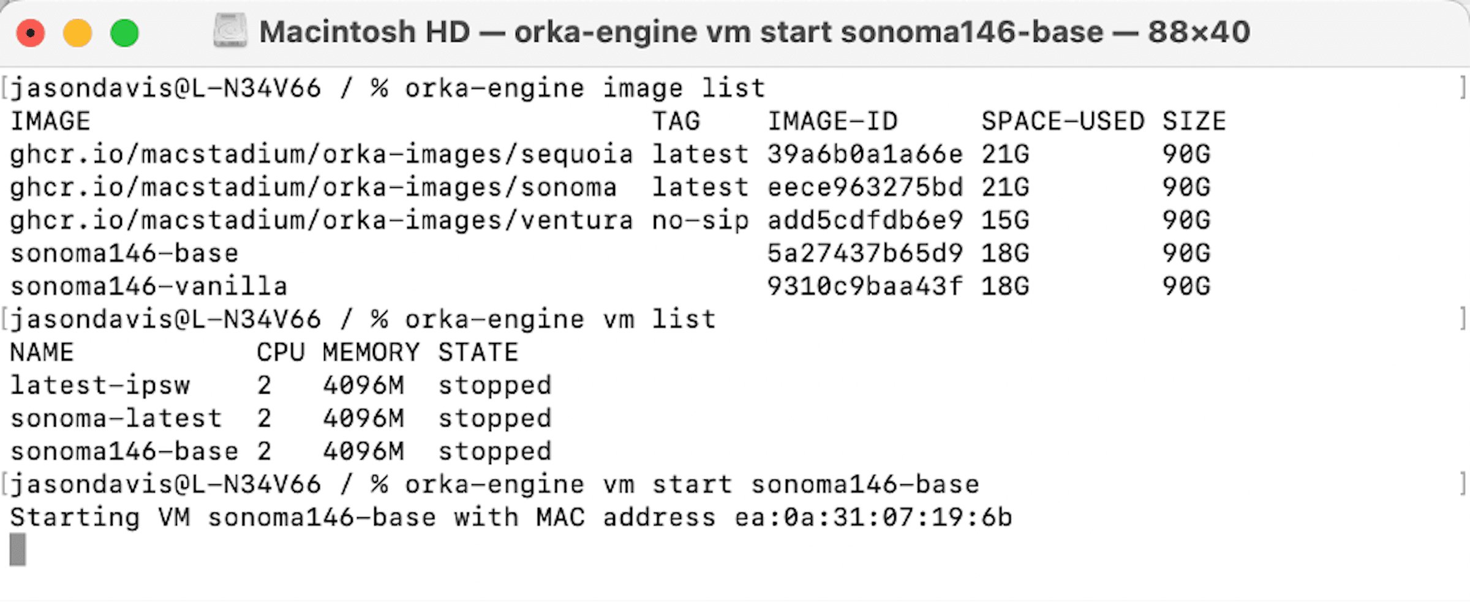
Task: Zoom the window with the green button
Action: (124, 32)
